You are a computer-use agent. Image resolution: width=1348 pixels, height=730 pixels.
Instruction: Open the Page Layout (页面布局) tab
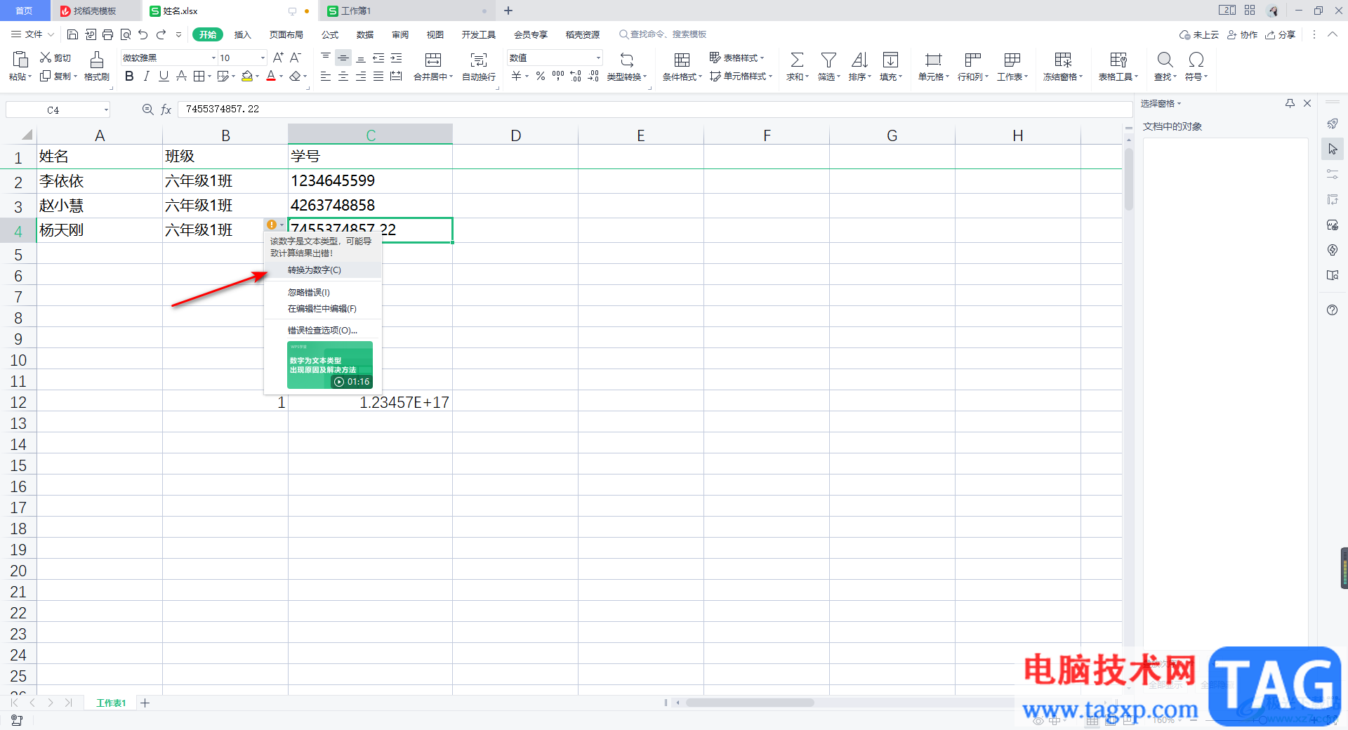(286, 34)
